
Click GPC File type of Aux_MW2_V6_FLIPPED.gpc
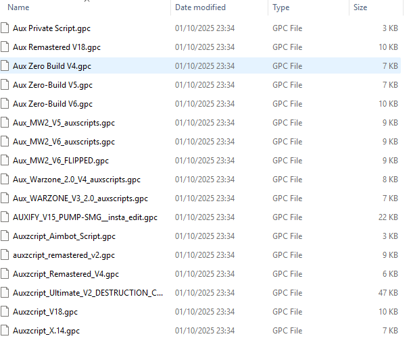(x=287, y=161)
